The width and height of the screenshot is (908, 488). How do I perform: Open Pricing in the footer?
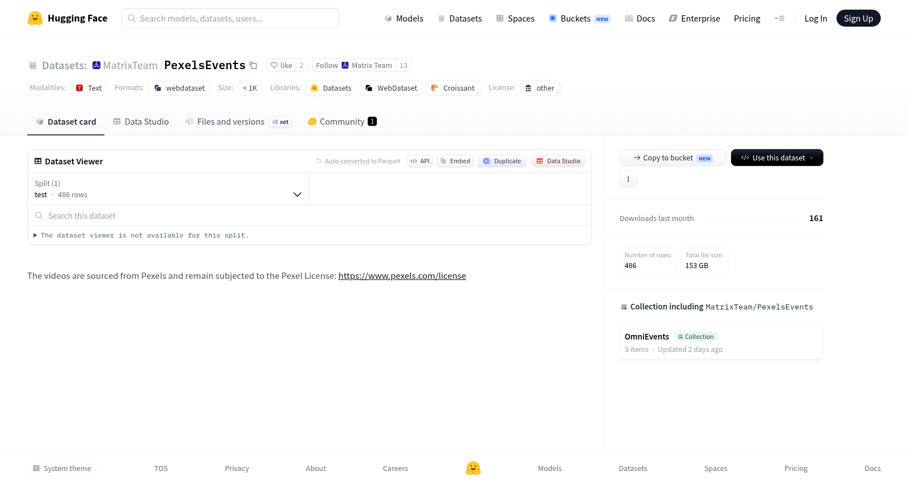tap(796, 468)
